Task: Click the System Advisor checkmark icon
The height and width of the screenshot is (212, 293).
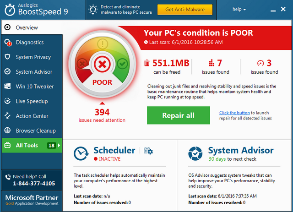Action: click(7, 71)
